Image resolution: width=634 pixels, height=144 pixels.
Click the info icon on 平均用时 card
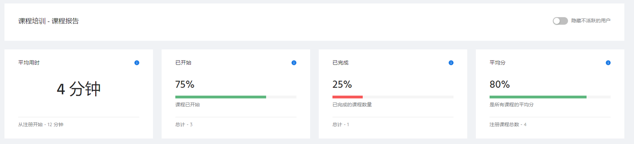click(137, 63)
